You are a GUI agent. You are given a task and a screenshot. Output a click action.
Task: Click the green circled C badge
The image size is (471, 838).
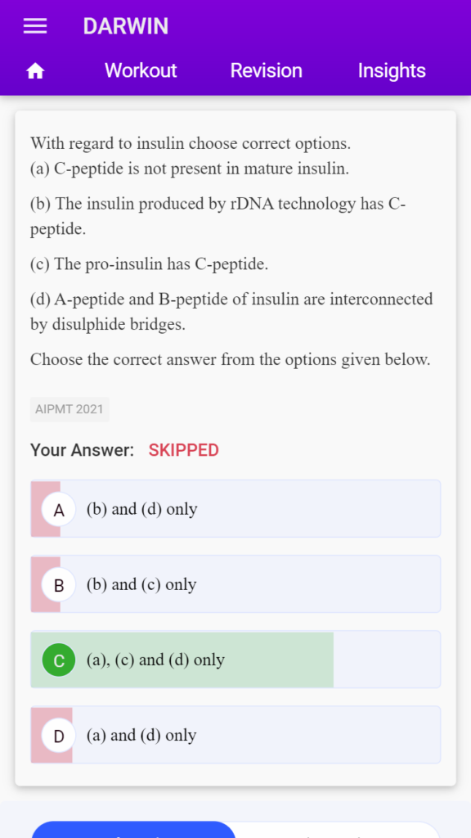[x=59, y=660]
